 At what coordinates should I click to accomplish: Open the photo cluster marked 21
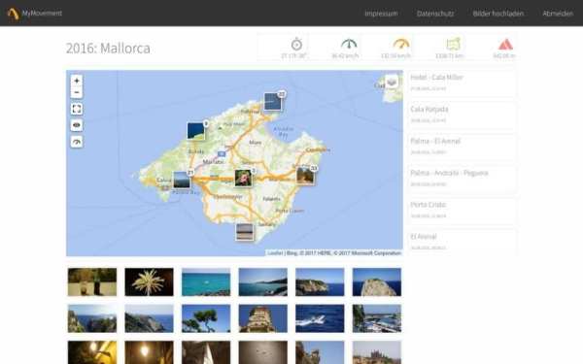coord(182,181)
